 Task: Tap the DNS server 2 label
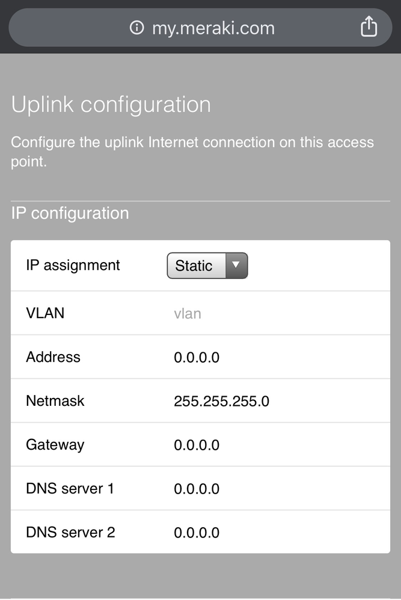click(70, 533)
